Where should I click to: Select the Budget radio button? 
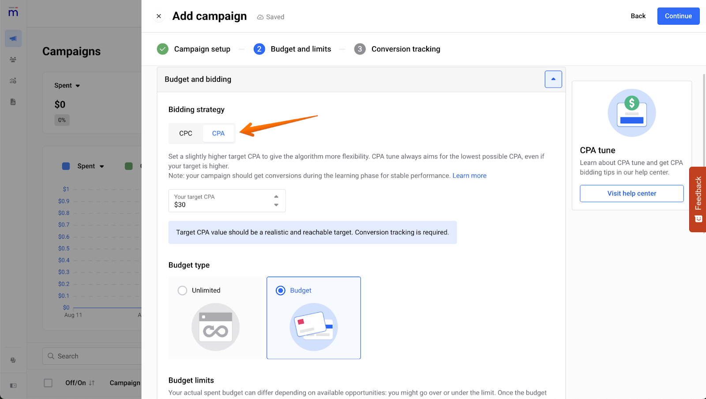click(281, 291)
